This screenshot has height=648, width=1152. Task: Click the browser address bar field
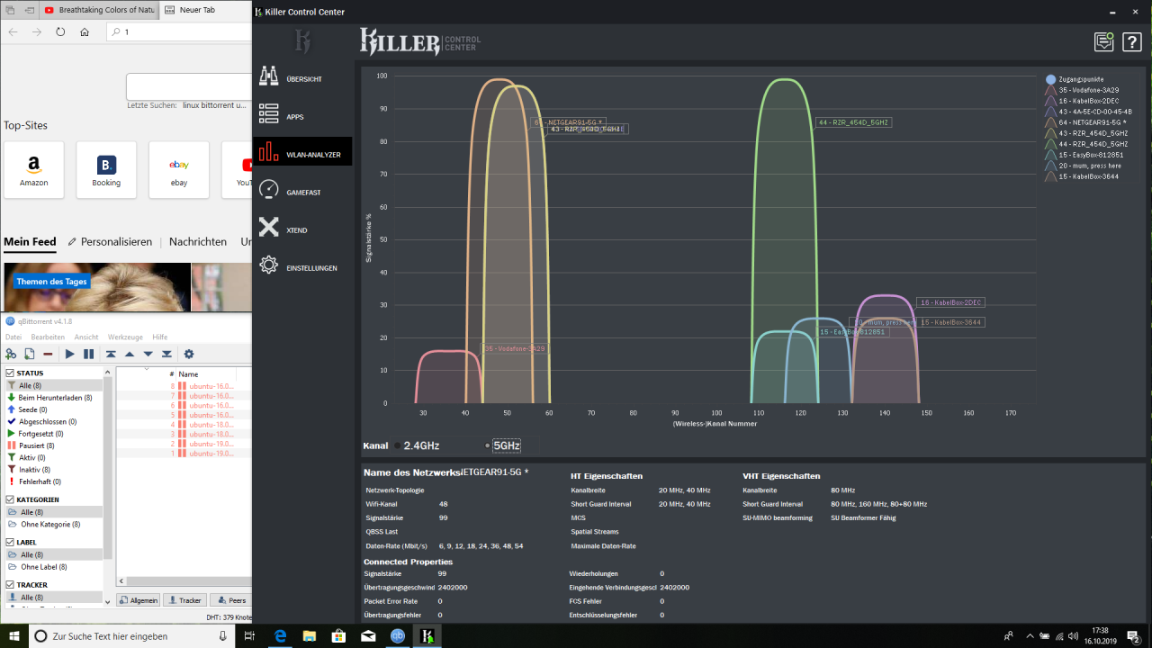click(178, 31)
